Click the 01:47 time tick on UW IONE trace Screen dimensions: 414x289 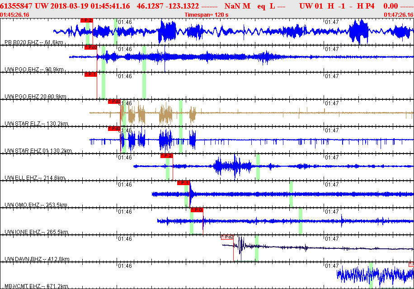click(332, 211)
